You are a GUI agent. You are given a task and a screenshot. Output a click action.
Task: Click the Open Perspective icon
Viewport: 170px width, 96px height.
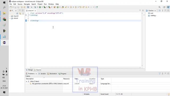[x=164, y=7]
